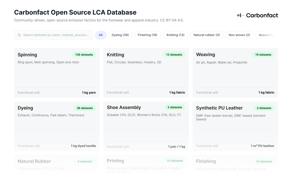Click the 38 datasets badge
This screenshot has width=292, height=181.
pos(85,108)
